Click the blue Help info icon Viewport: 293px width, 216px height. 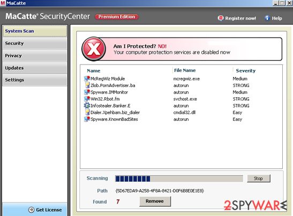[x=267, y=18]
